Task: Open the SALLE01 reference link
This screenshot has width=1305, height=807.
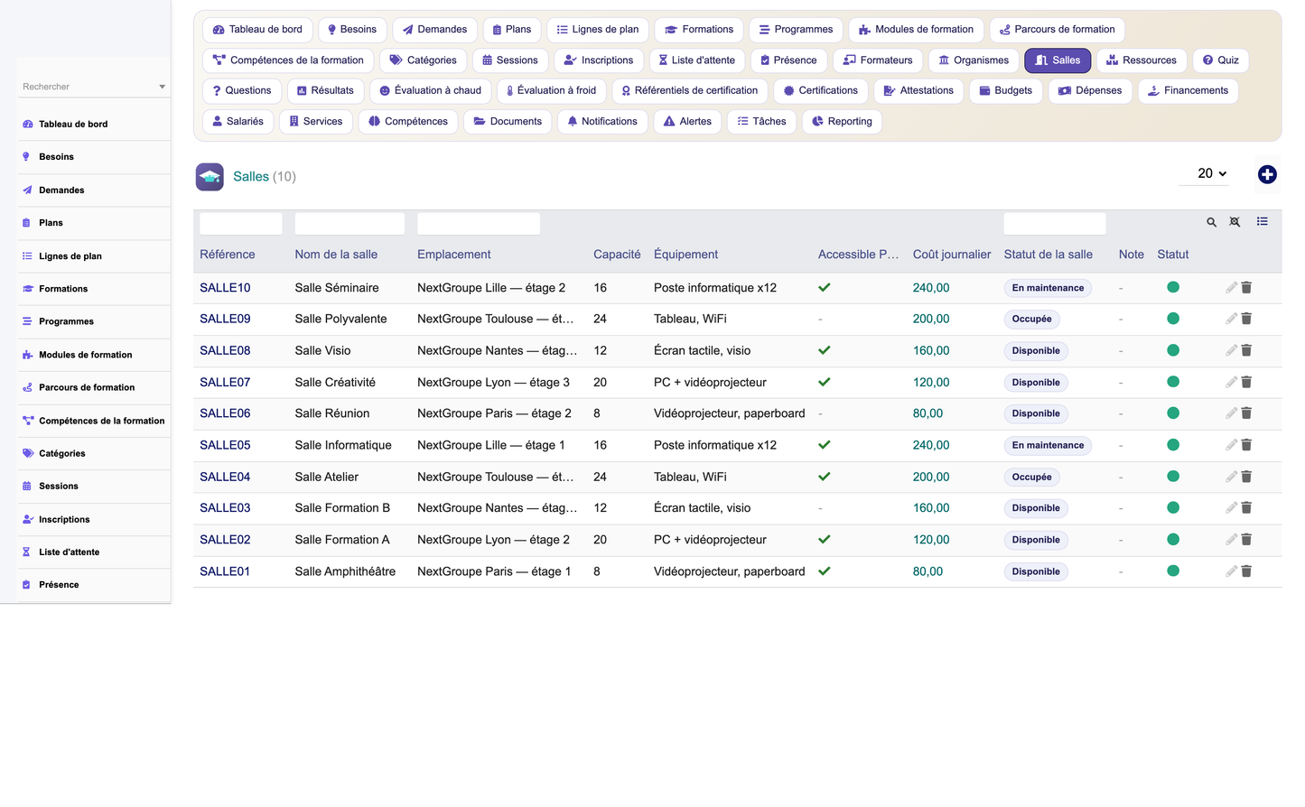Action: click(225, 571)
